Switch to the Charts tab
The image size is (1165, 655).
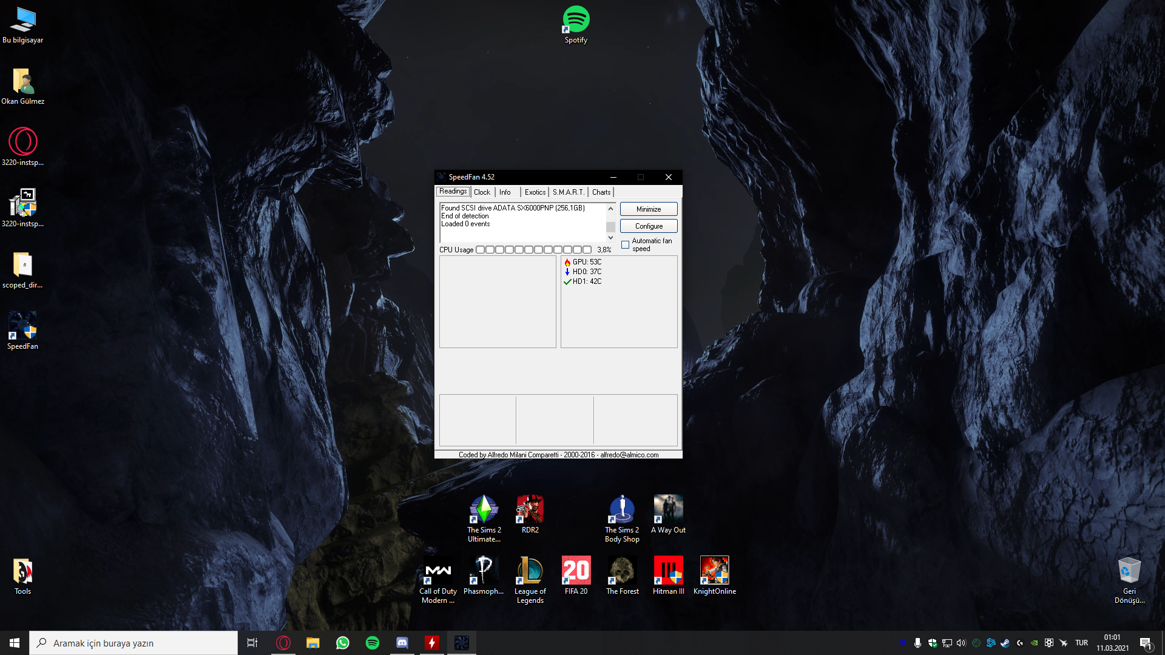click(x=601, y=192)
